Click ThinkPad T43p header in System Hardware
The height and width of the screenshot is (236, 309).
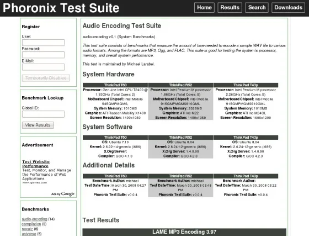tap(246, 85)
